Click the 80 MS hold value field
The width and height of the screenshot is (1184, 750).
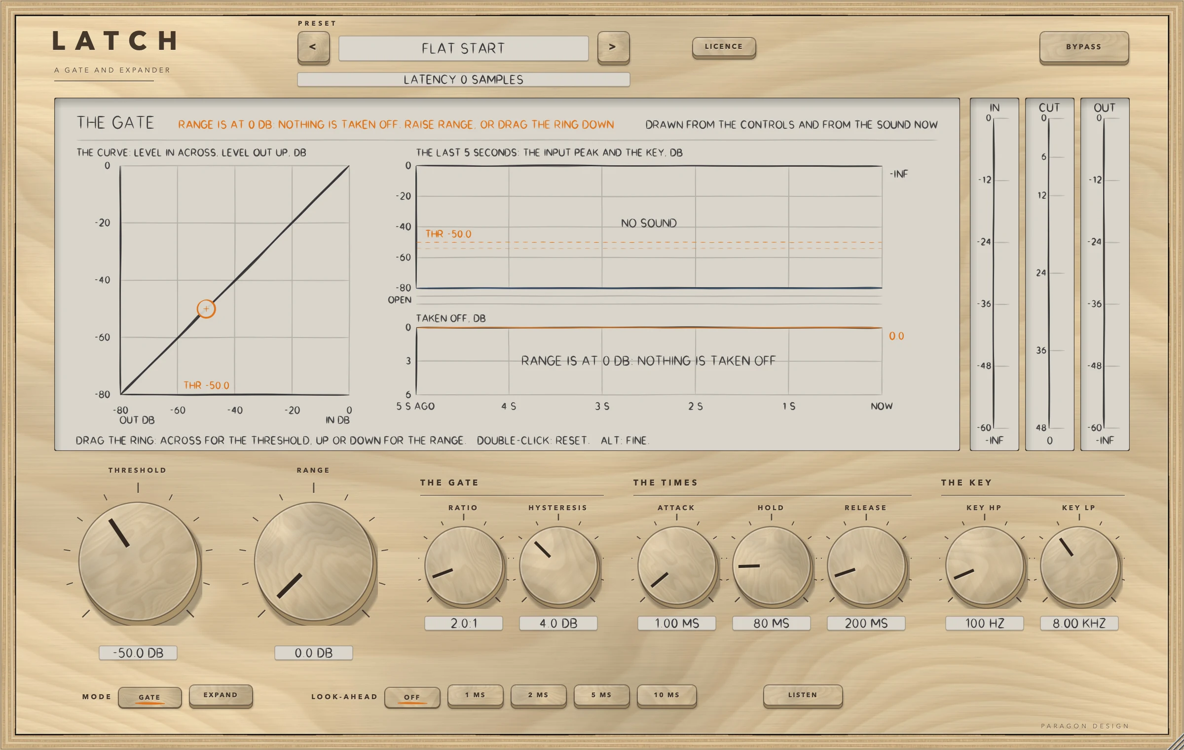[x=772, y=623]
